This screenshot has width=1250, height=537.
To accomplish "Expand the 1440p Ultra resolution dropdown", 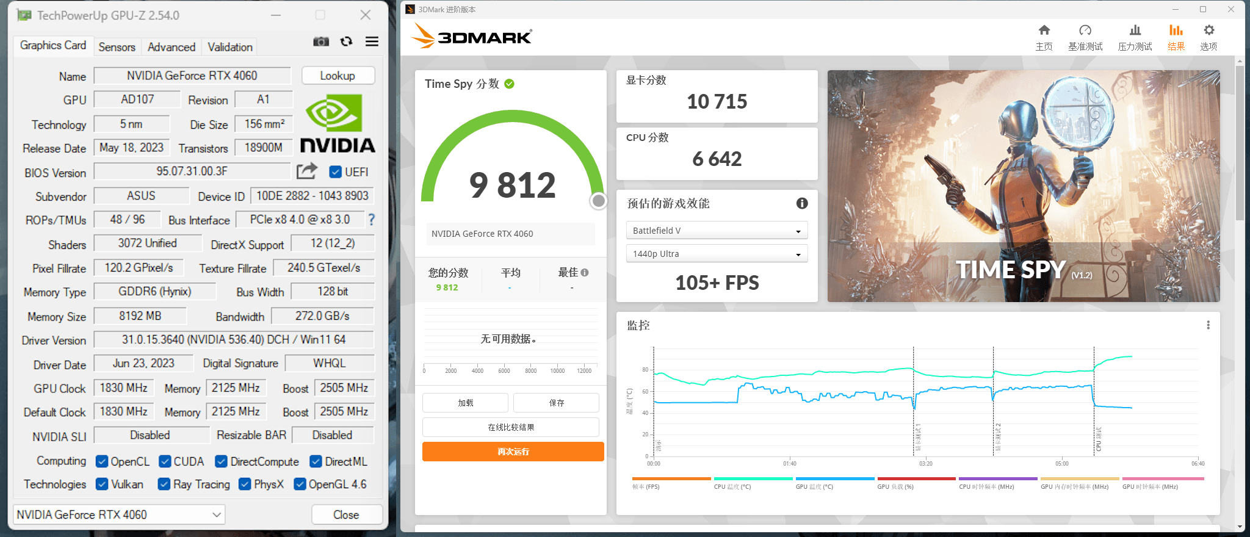I will pyautogui.click(x=717, y=254).
